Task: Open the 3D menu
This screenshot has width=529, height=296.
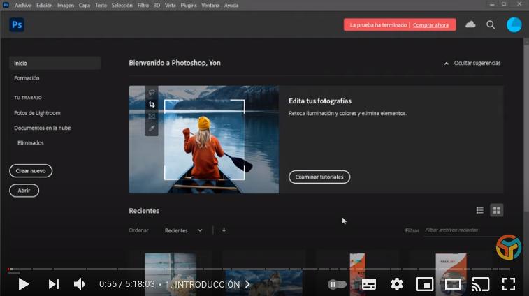Action: (157, 6)
